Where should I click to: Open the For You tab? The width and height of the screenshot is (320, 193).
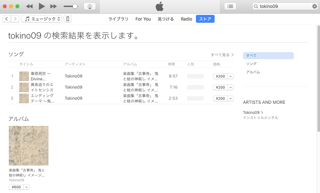[143, 19]
